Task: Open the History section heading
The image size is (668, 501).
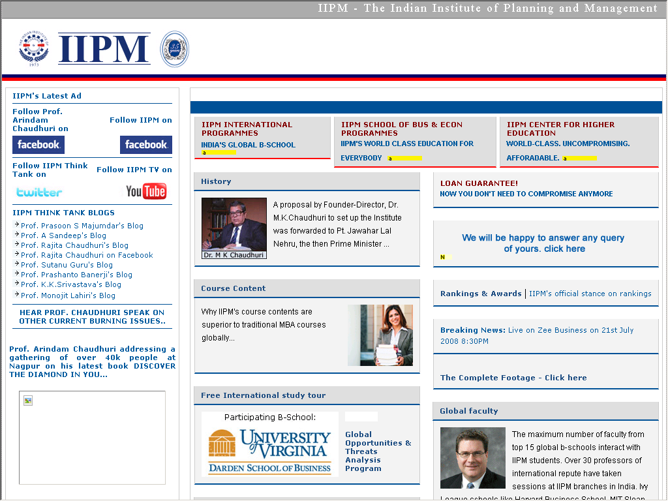Action: pos(216,181)
